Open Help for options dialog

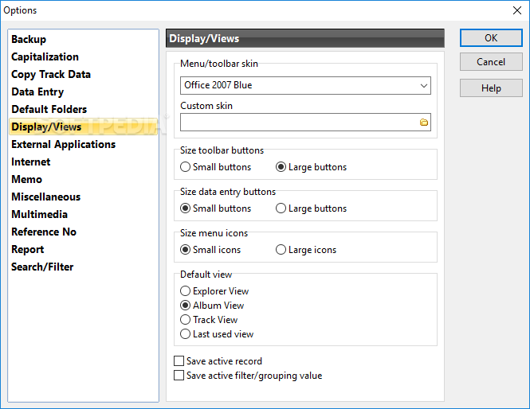click(x=491, y=88)
